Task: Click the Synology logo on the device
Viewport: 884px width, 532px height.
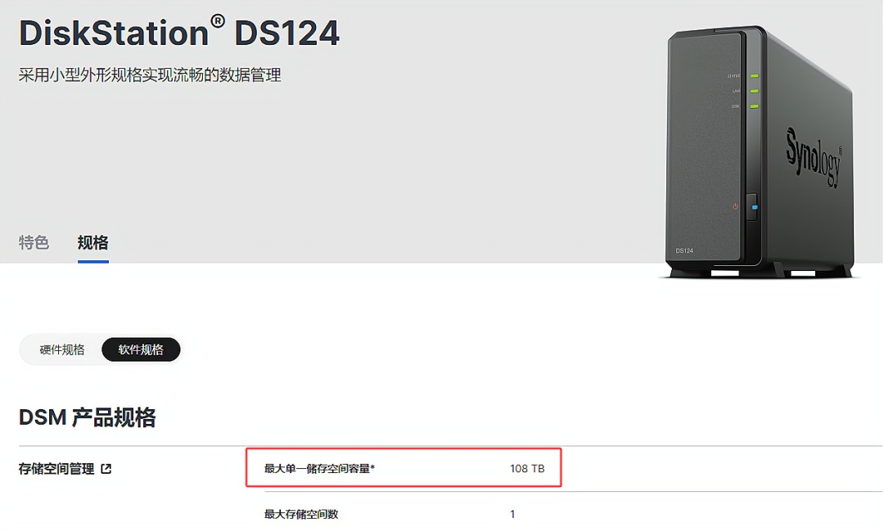Action: 814,157
